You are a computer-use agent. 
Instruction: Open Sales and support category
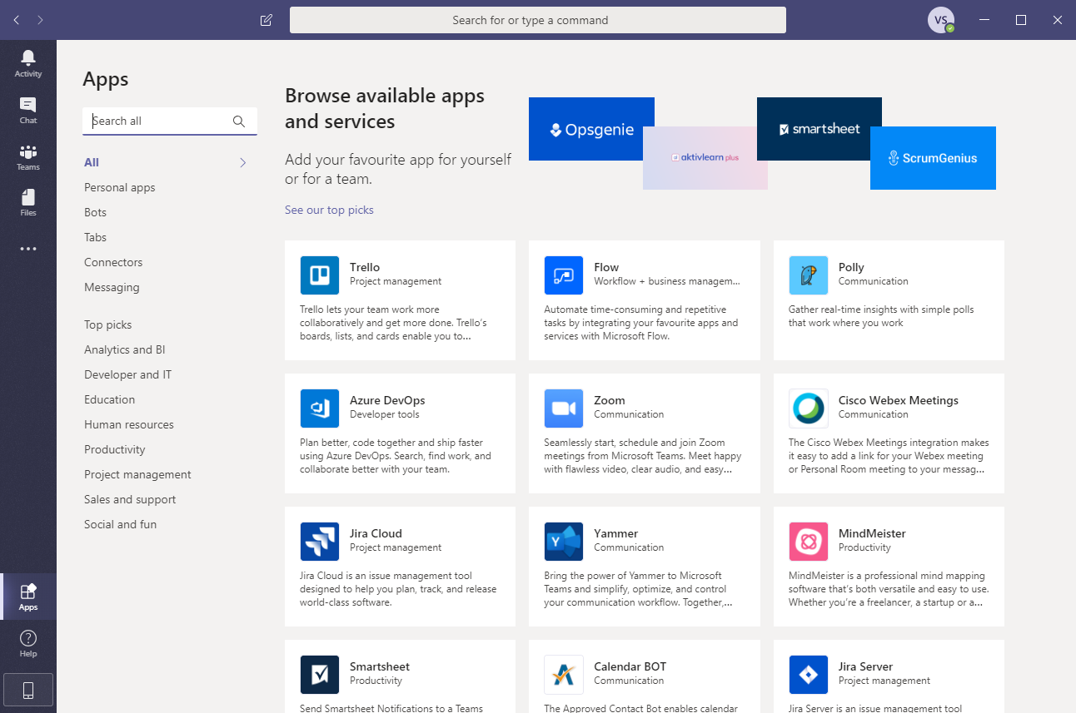(x=130, y=499)
